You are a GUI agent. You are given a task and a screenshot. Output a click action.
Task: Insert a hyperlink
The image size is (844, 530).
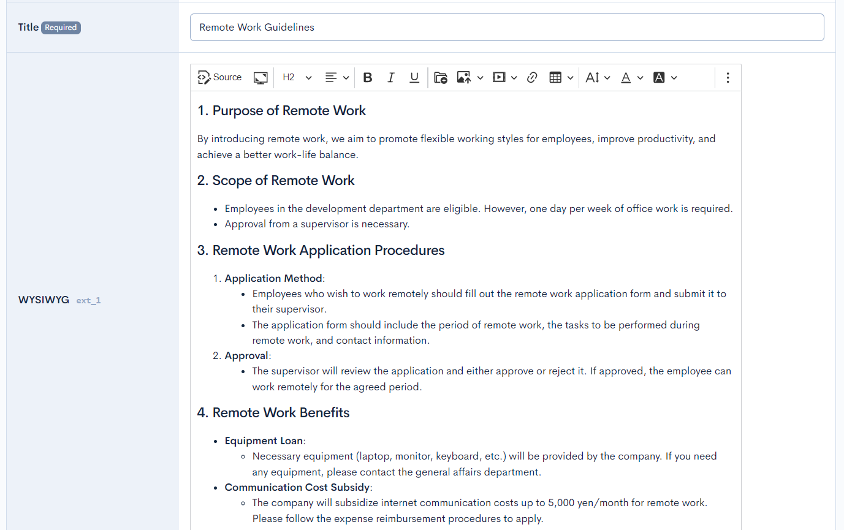(531, 77)
